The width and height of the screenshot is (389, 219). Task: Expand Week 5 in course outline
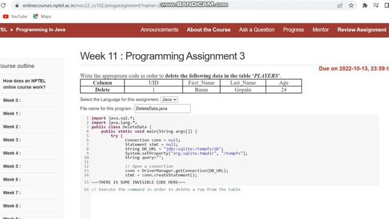click(12, 166)
